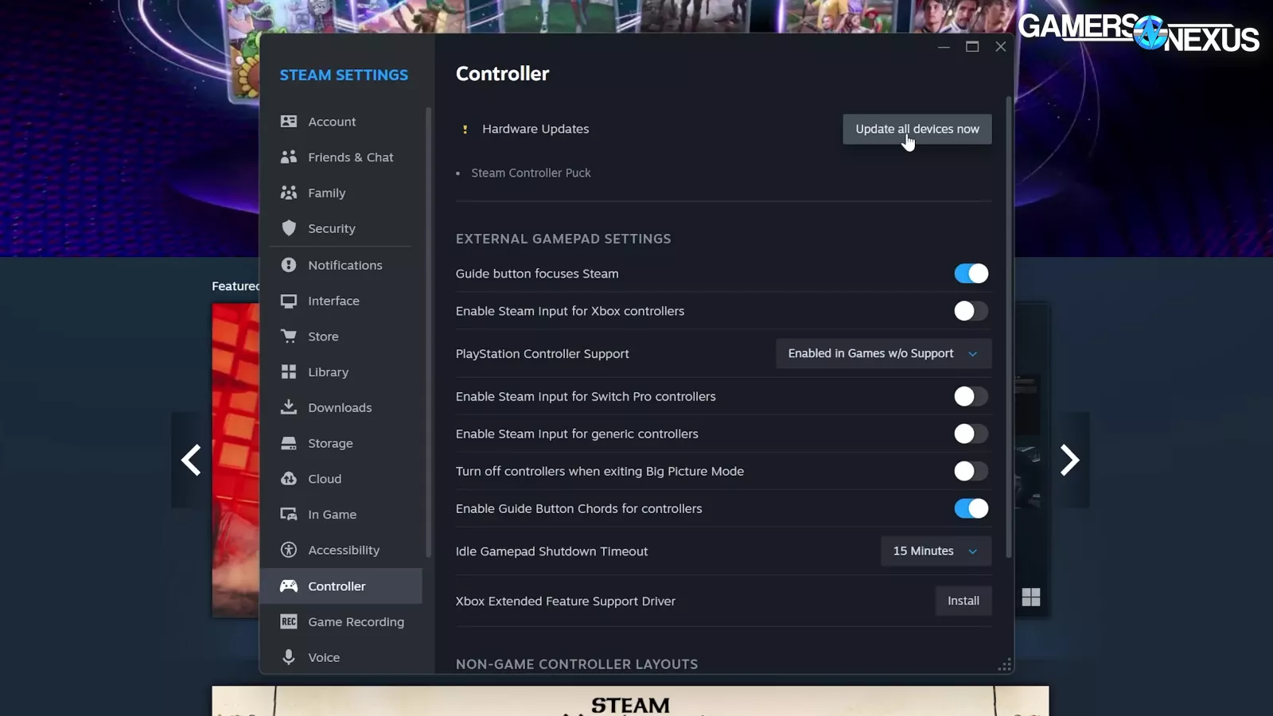Click the Hardware Updates warning exclamation icon
Viewport: 1273px width, 716px height.
[465, 129]
